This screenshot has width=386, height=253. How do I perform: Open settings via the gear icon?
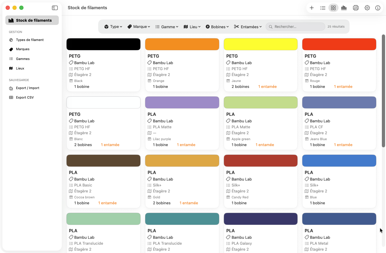point(367,8)
